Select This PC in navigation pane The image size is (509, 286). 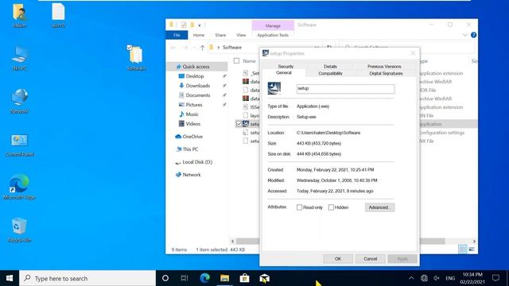pos(190,149)
